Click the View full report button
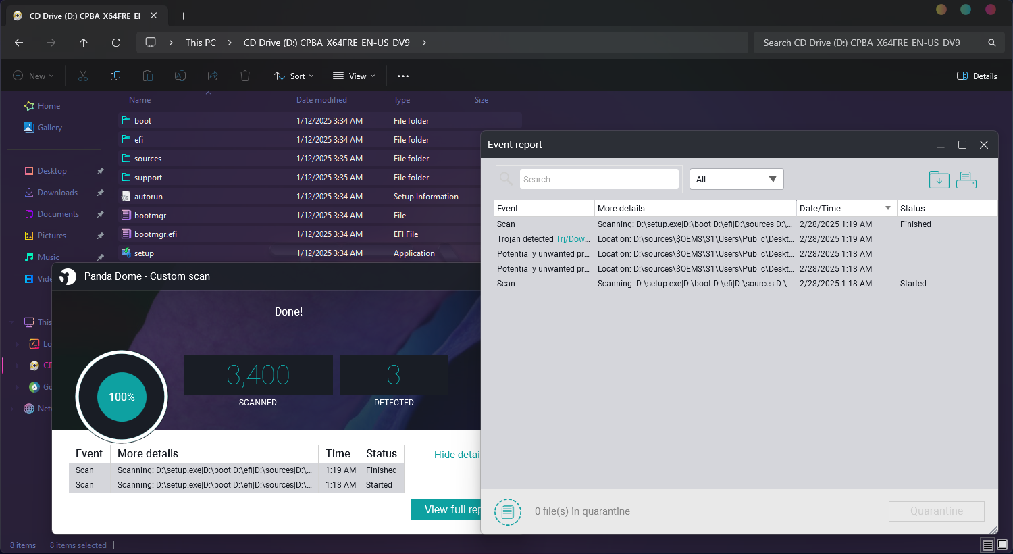 [x=446, y=509]
